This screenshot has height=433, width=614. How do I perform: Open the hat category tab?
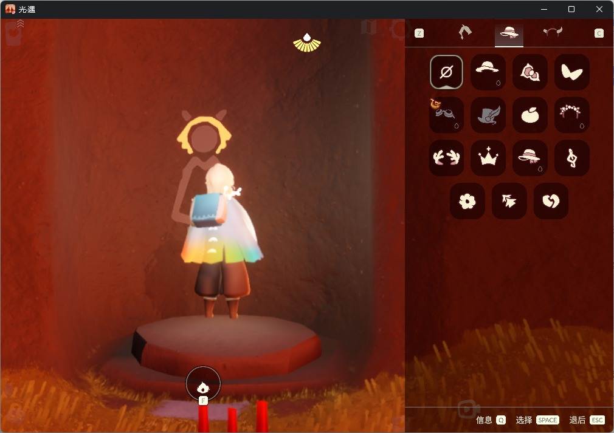pos(509,33)
